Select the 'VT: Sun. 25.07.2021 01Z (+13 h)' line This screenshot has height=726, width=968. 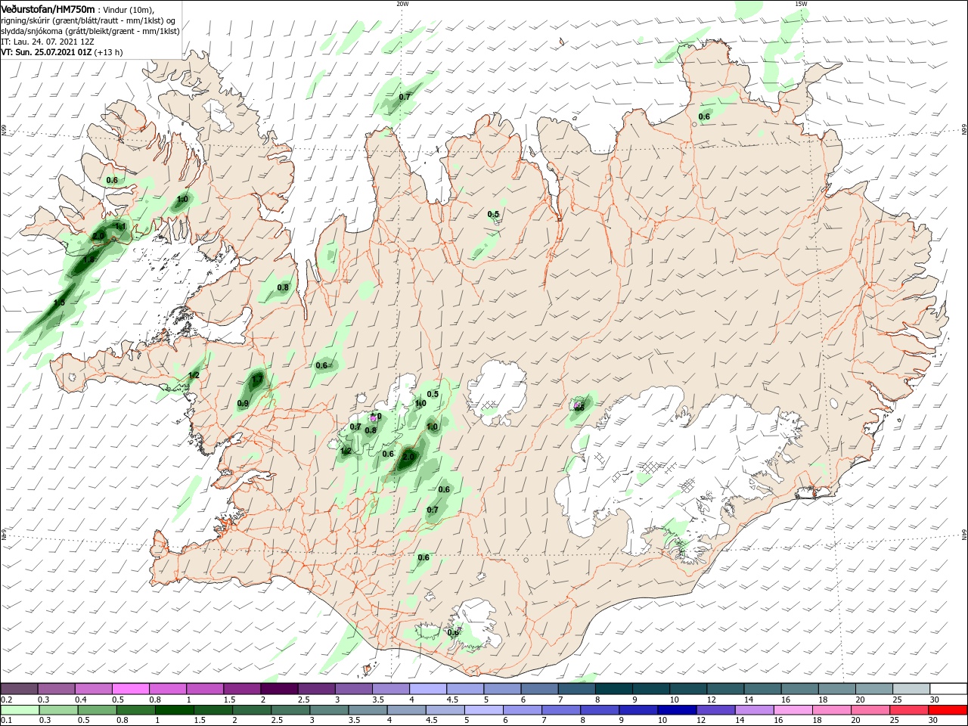tap(61, 52)
